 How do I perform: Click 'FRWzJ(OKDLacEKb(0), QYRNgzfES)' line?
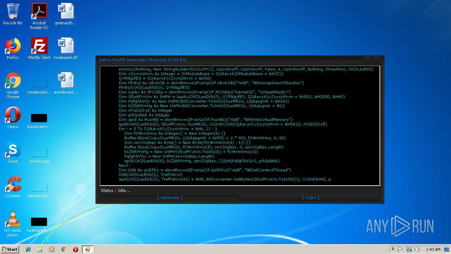(x=154, y=87)
